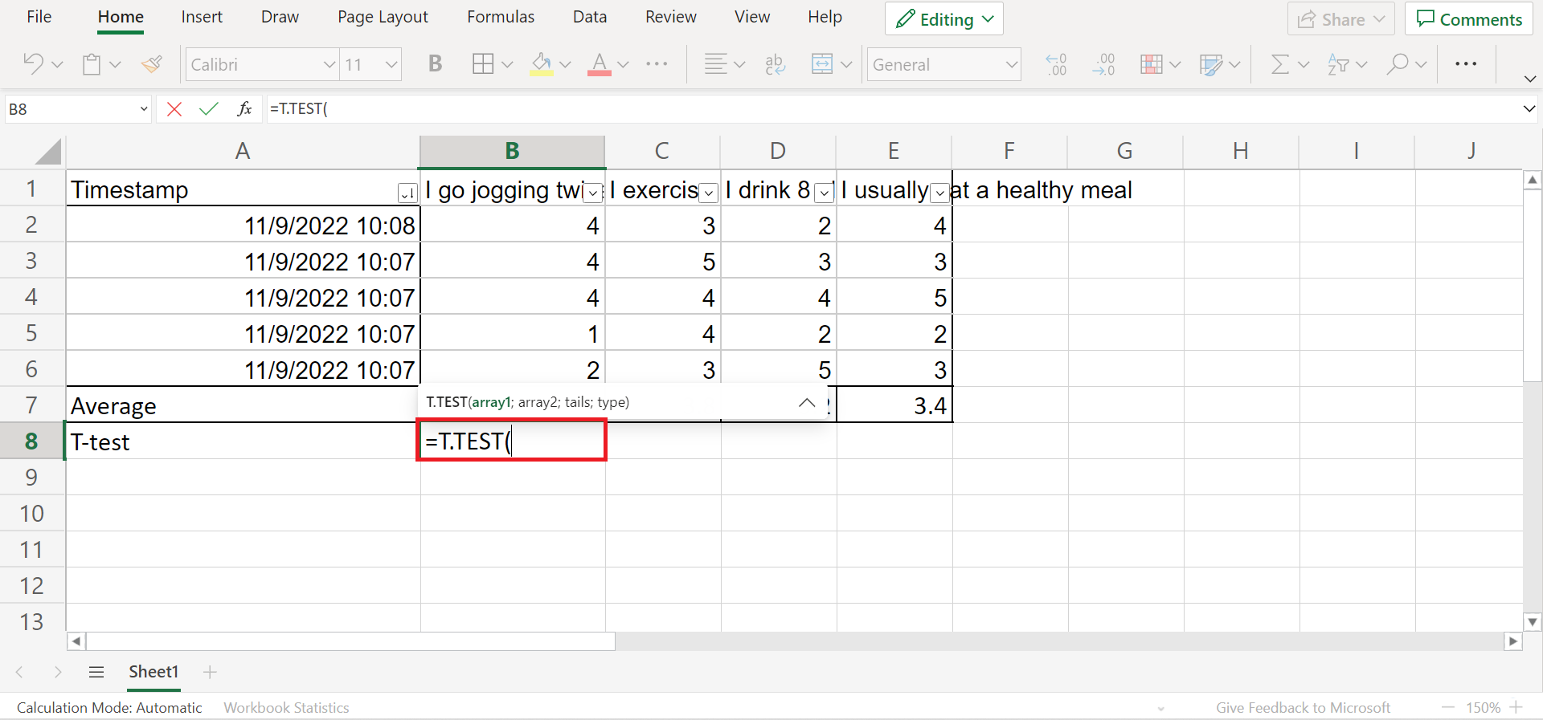Open the Comments pane
Screen dimensions: 1543x720
pyautogui.click(x=1468, y=19)
